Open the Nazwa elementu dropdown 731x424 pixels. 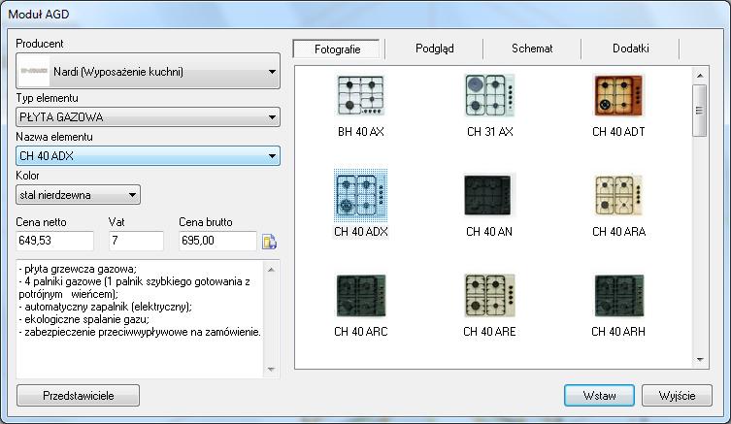point(149,155)
